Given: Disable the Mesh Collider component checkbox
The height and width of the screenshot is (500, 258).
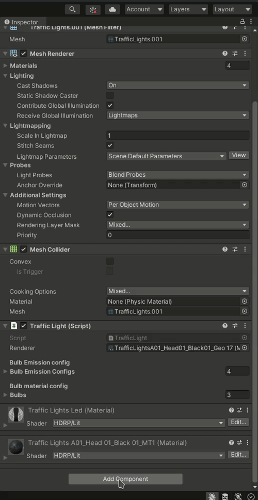Looking at the screenshot, I should pos(23,249).
